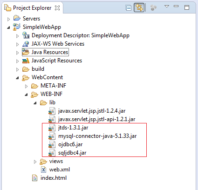This screenshot has height=190, width=198.
Task: Select mysql-connector-java-5.1.33.jar
Action: [97, 136]
